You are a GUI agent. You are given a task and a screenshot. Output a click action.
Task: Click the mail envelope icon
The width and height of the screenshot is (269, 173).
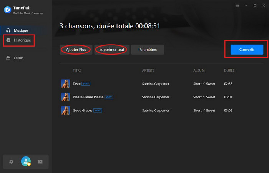(x=40, y=162)
